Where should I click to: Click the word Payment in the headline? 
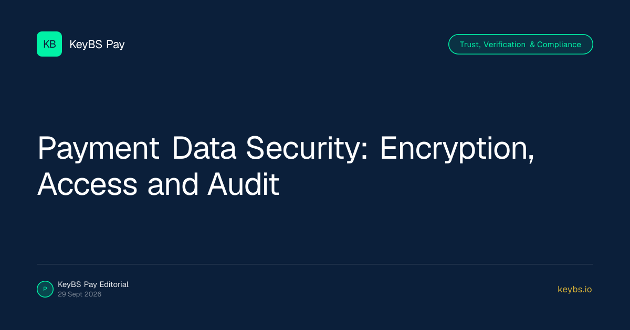98,148
